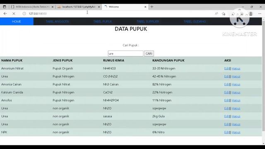
Task: Click the CaCN2 formula cell
Action: [x=108, y=92]
